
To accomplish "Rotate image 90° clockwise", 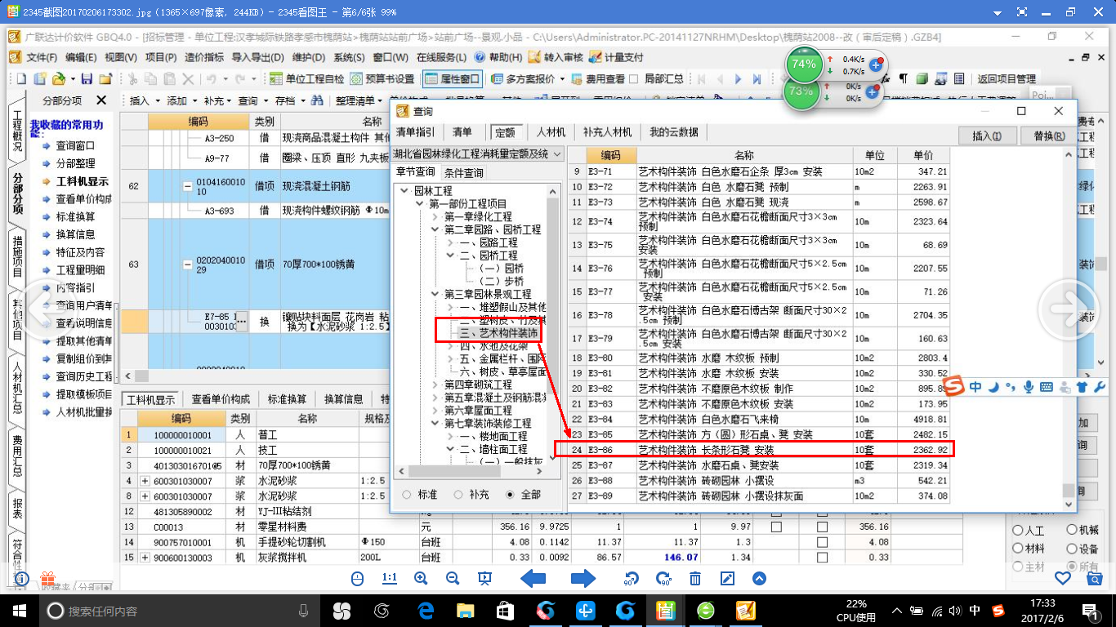I will pos(663,578).
